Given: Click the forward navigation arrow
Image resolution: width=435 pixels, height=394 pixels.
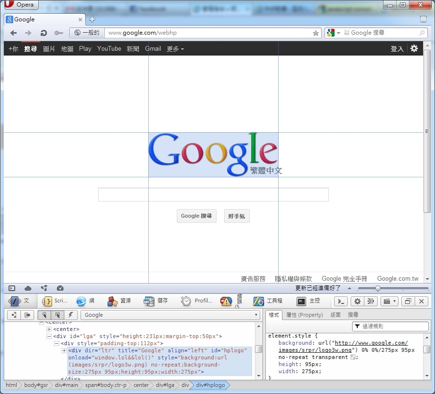Looking at the screenshot, I should [x=28, y=33].
